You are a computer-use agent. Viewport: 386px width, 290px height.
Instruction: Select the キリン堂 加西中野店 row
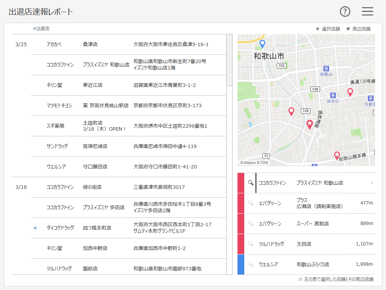128,248
